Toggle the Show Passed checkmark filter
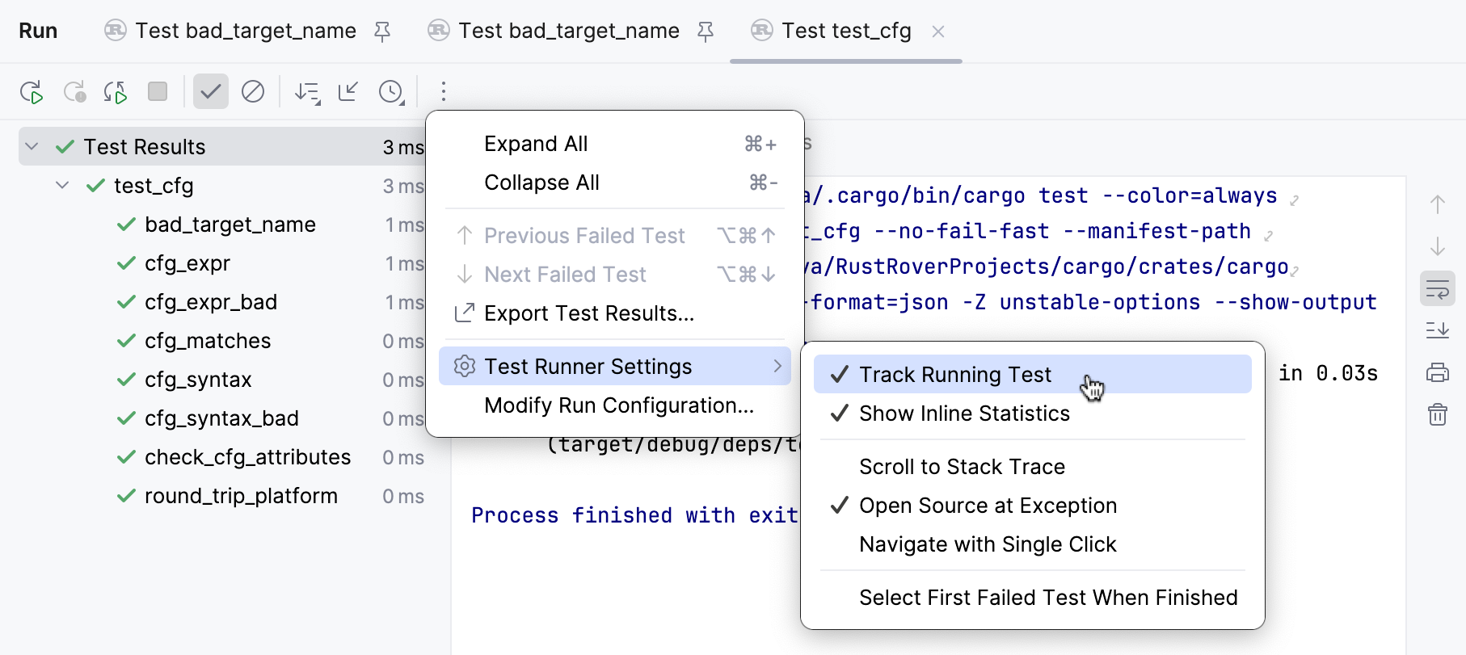Image resolution: width=1466 pixels, height=655 pixels. point(210,91)
